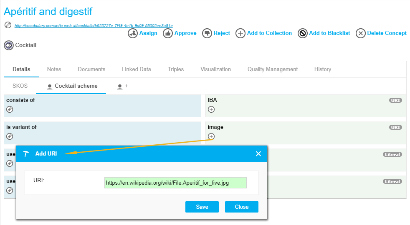The height and width of the screenshot is (225, 410).
Task: Save the entered URI
Action: [202, 207]
